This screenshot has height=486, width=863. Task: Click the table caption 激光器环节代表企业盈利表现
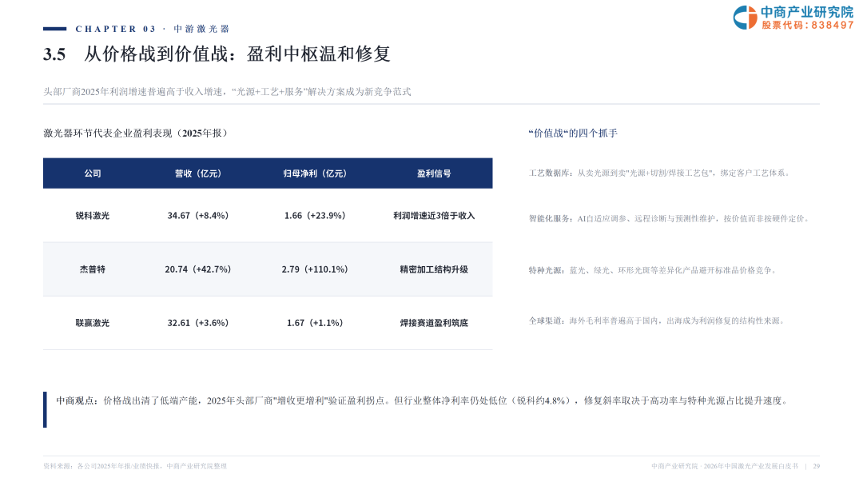135,133
